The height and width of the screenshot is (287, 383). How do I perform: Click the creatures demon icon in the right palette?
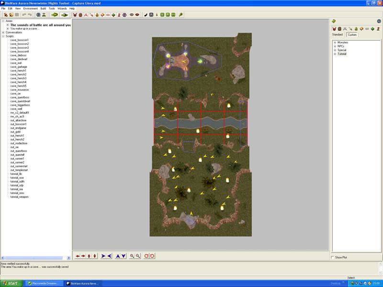pos(334,29)
